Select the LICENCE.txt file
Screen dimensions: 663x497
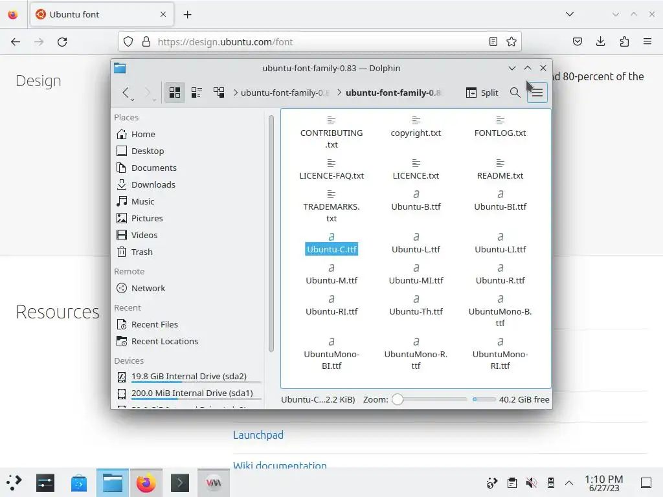416,170
